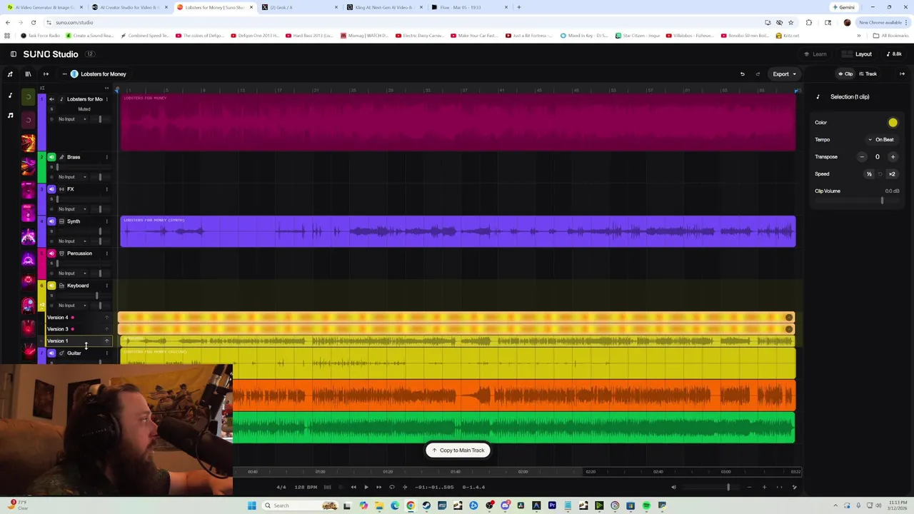Open the Learn button
The height and width of the screenshot is (514, 914).
coord(815,54)
